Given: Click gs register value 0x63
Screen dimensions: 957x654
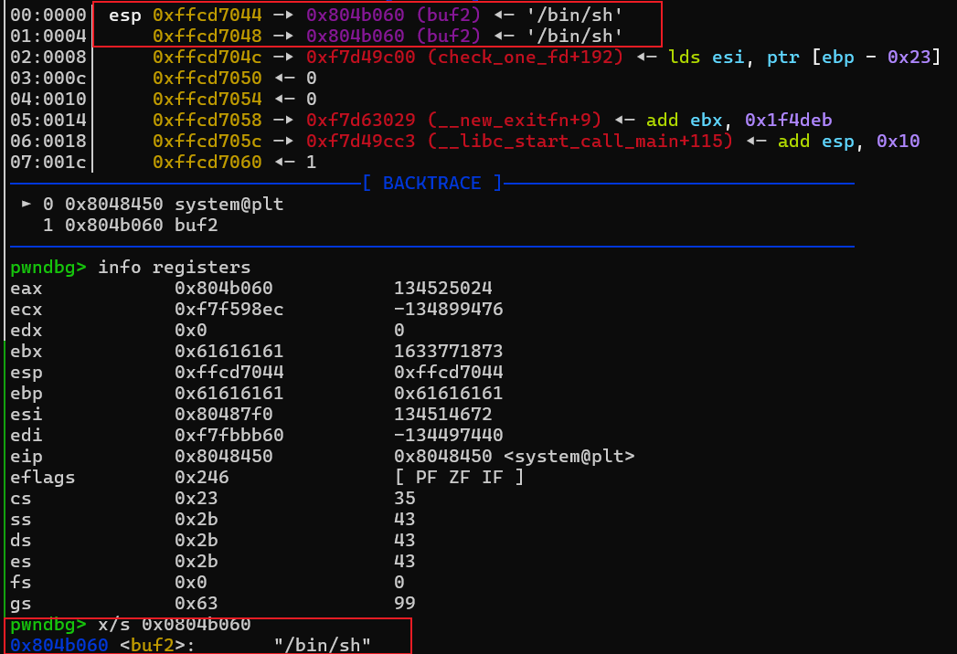Looking at the screenshot, I should point(196,604).
